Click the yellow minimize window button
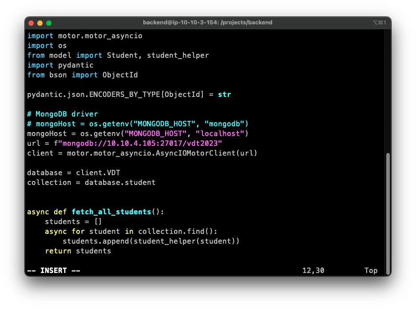The image size is (416, 309). pos(40,23)
